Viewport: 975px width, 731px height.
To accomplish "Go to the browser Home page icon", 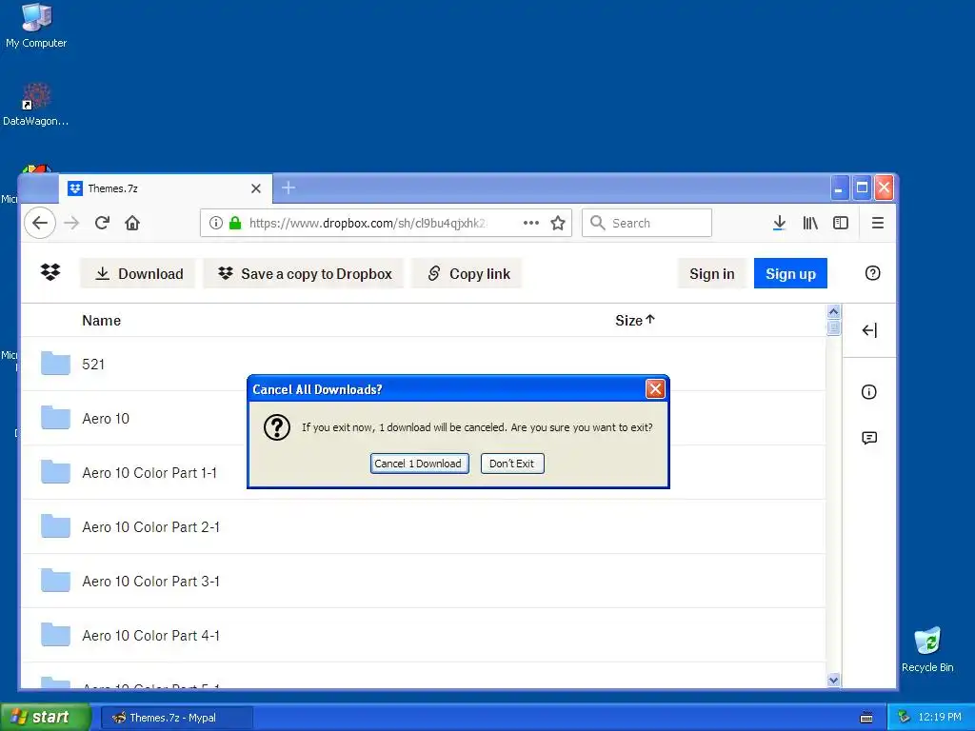I will click(x=132, y=223).
